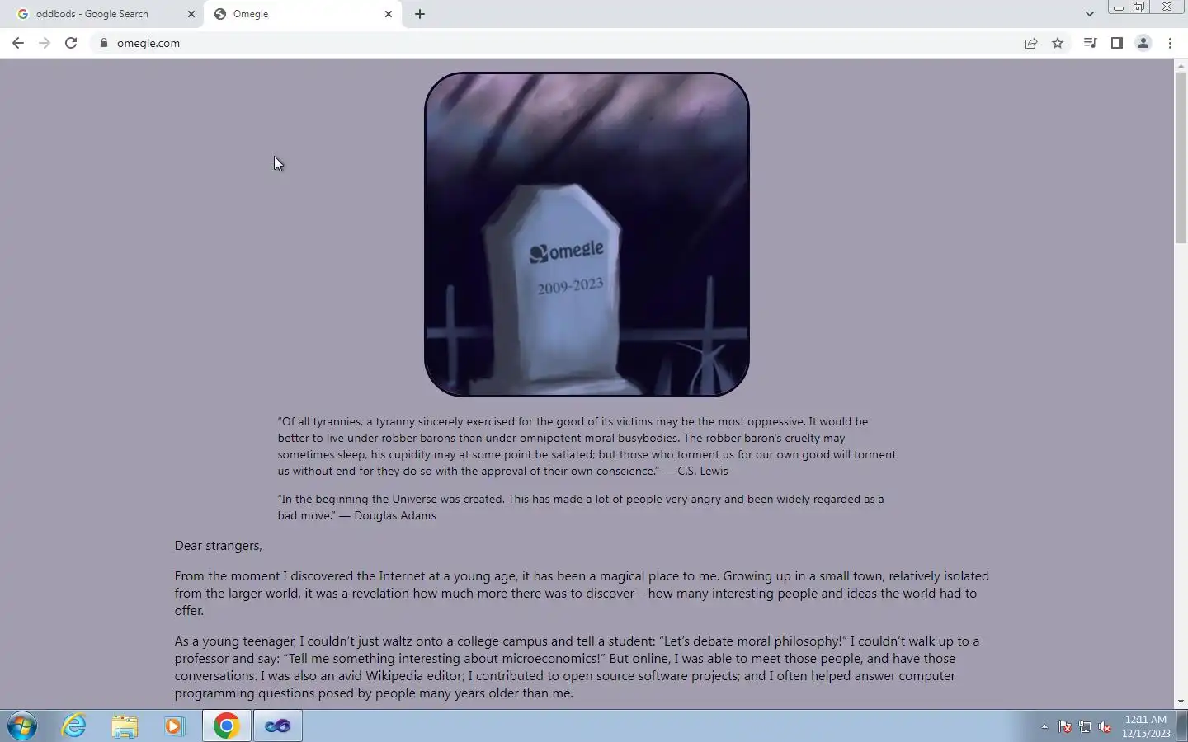1188x742 pixels.
Task: Launch Internet Explorer from taskbar
Action: point(74,726)
